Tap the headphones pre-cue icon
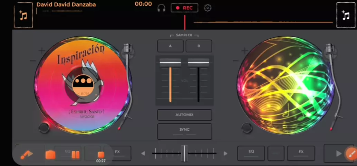Image resolution: width=357 pixels, height=166 pixels. click(x=161, y=8)
